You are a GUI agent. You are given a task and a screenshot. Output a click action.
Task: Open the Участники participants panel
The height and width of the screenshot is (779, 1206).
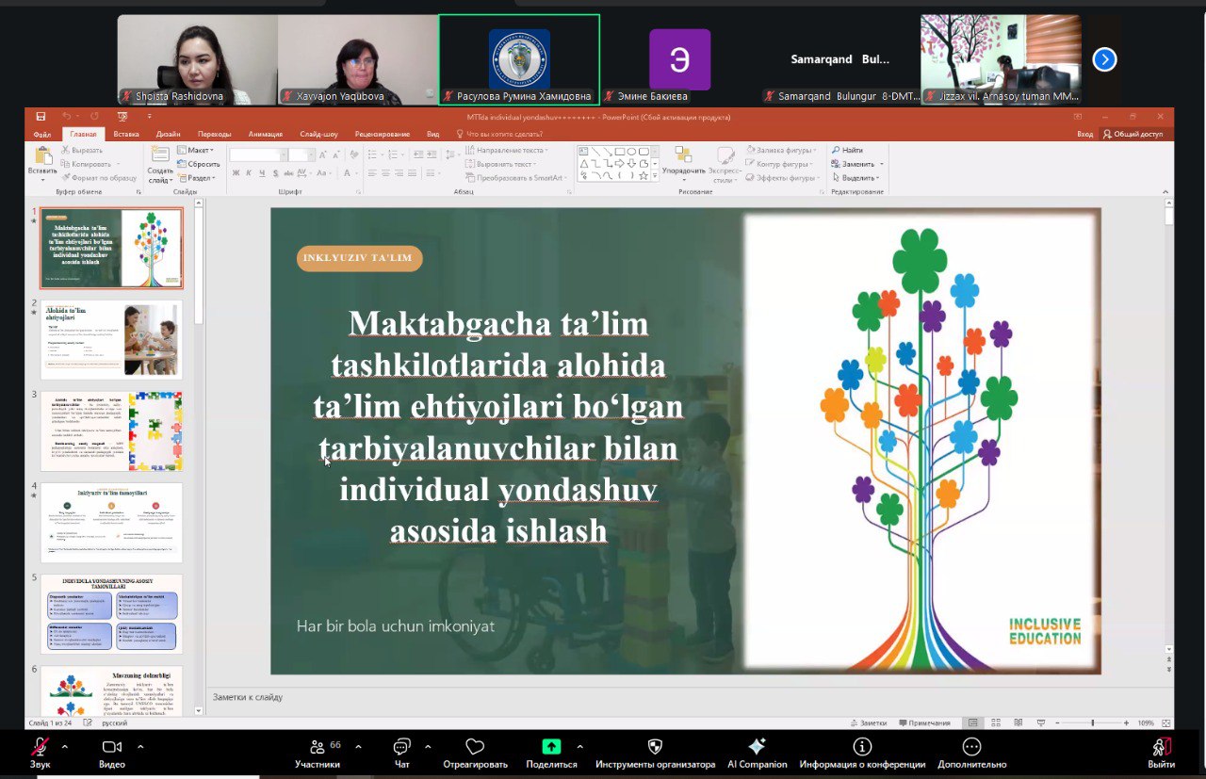click(317, 747)
